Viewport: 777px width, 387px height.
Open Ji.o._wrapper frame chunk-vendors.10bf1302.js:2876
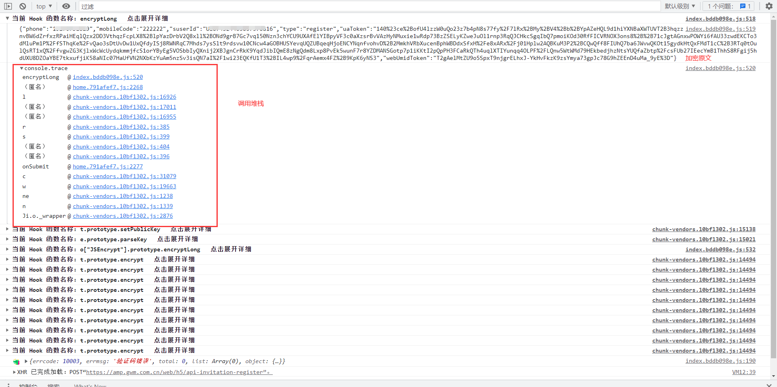click(123, 216)
